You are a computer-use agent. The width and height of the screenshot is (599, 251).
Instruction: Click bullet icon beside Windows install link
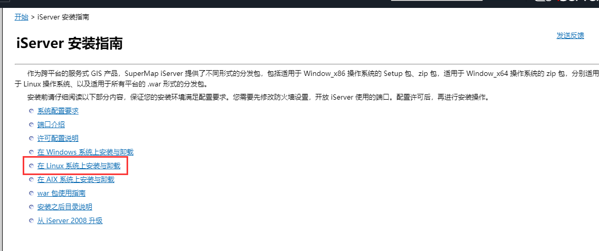32,152
